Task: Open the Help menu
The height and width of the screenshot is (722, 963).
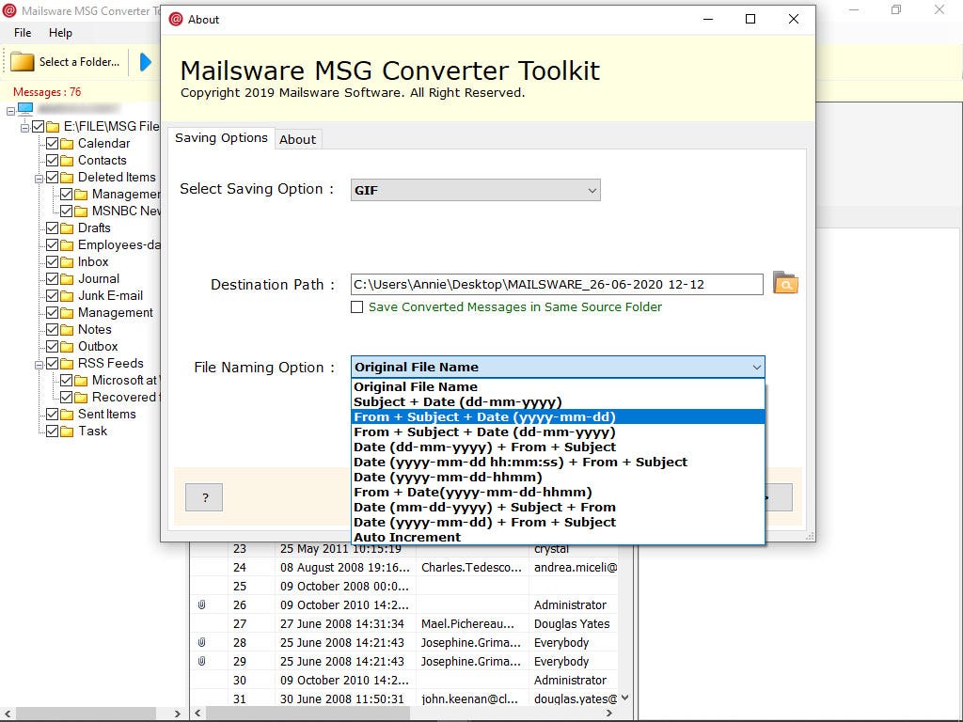Action: click(60, 33)
